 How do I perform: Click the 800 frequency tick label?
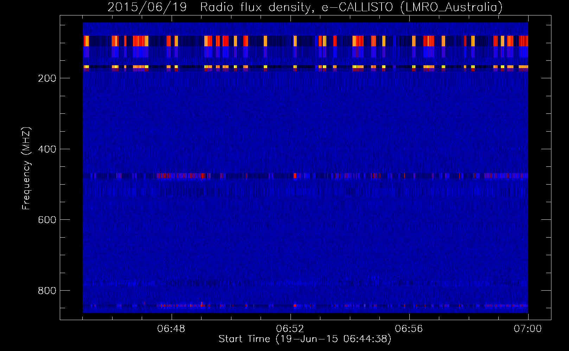[x=47, y=291]
